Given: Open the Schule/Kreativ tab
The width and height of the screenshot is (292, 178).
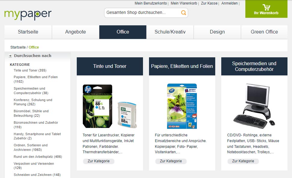Looking at the screenshot, I should 170,32.
